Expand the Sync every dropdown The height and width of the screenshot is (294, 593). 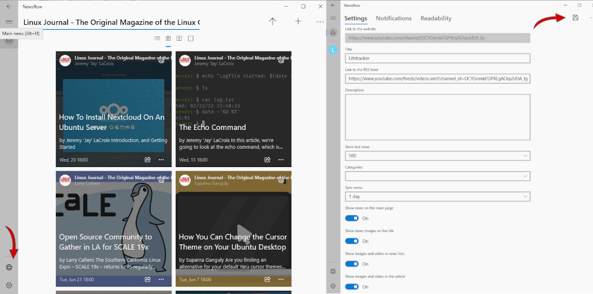(x=437, y=197)
